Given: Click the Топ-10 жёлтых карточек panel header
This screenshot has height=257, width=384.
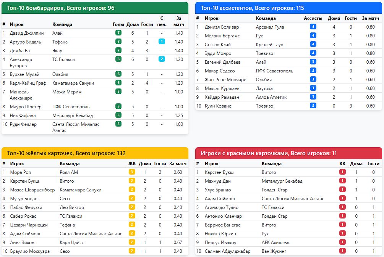Looking at the screenshot, I should pos(95,153).
